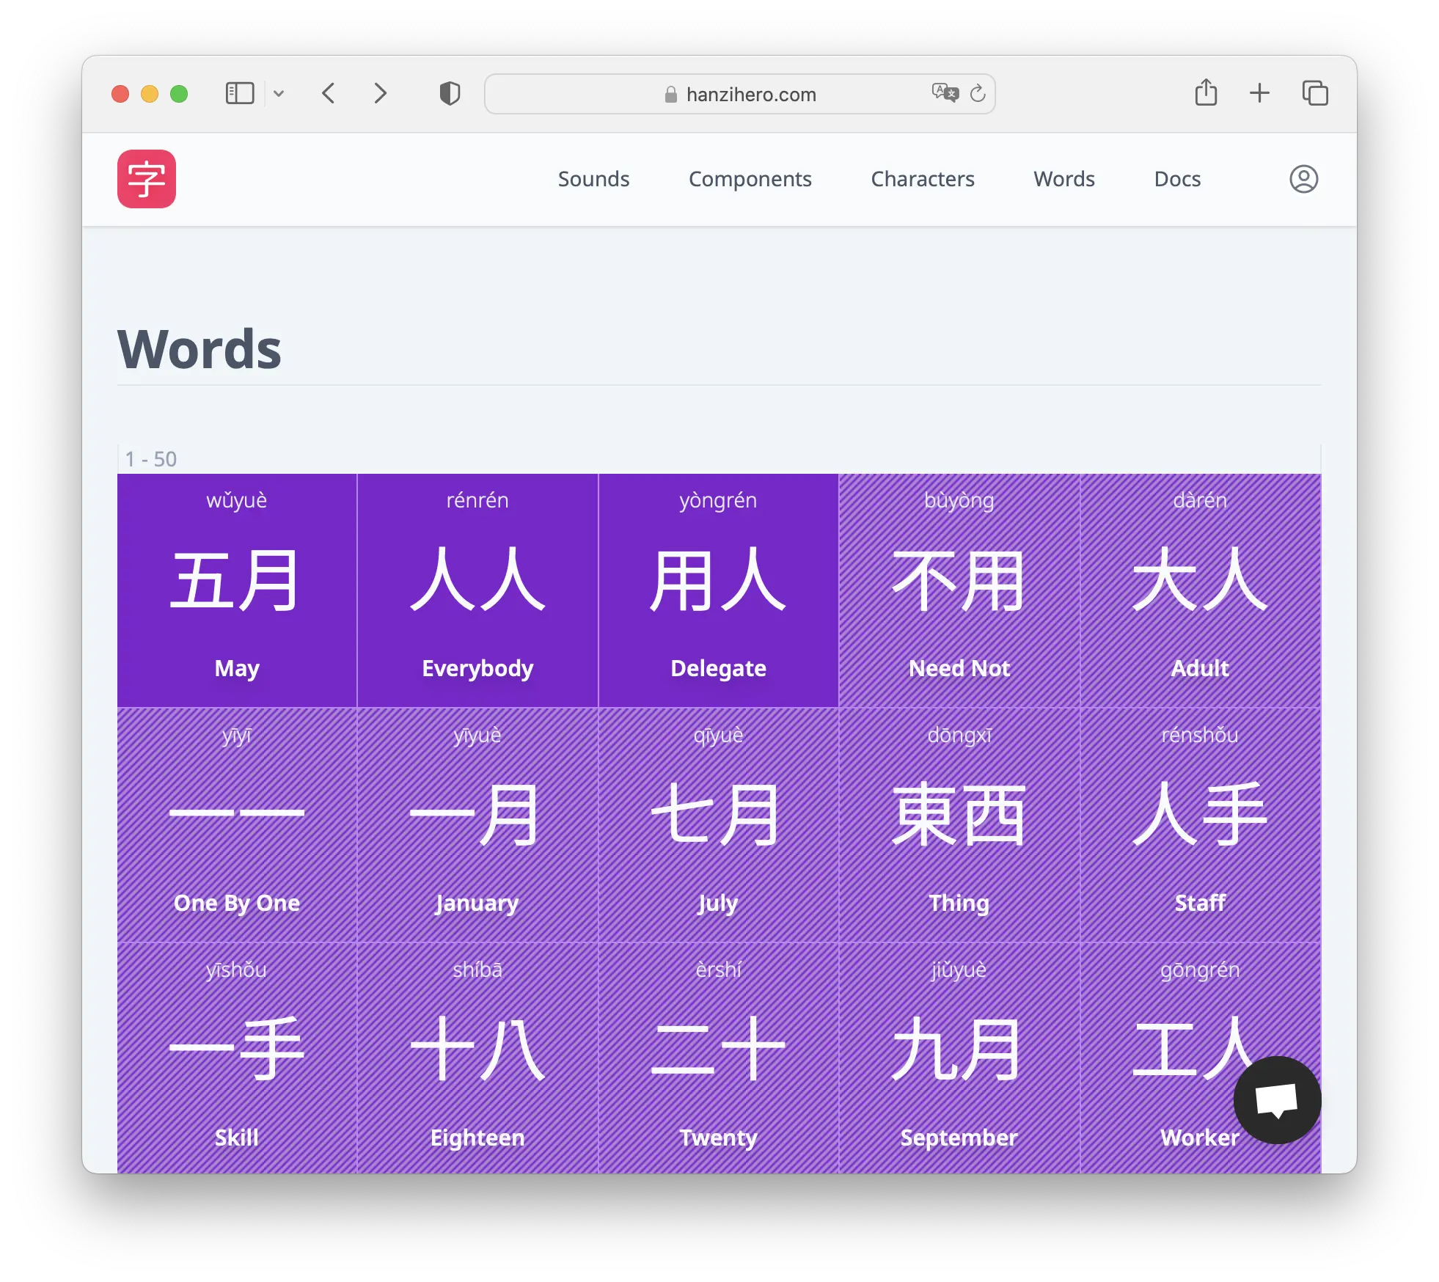This screenshot has width=1439, height=1282.
Task: Open the 人人 Everybody word card
Action: tap(477, 590)
